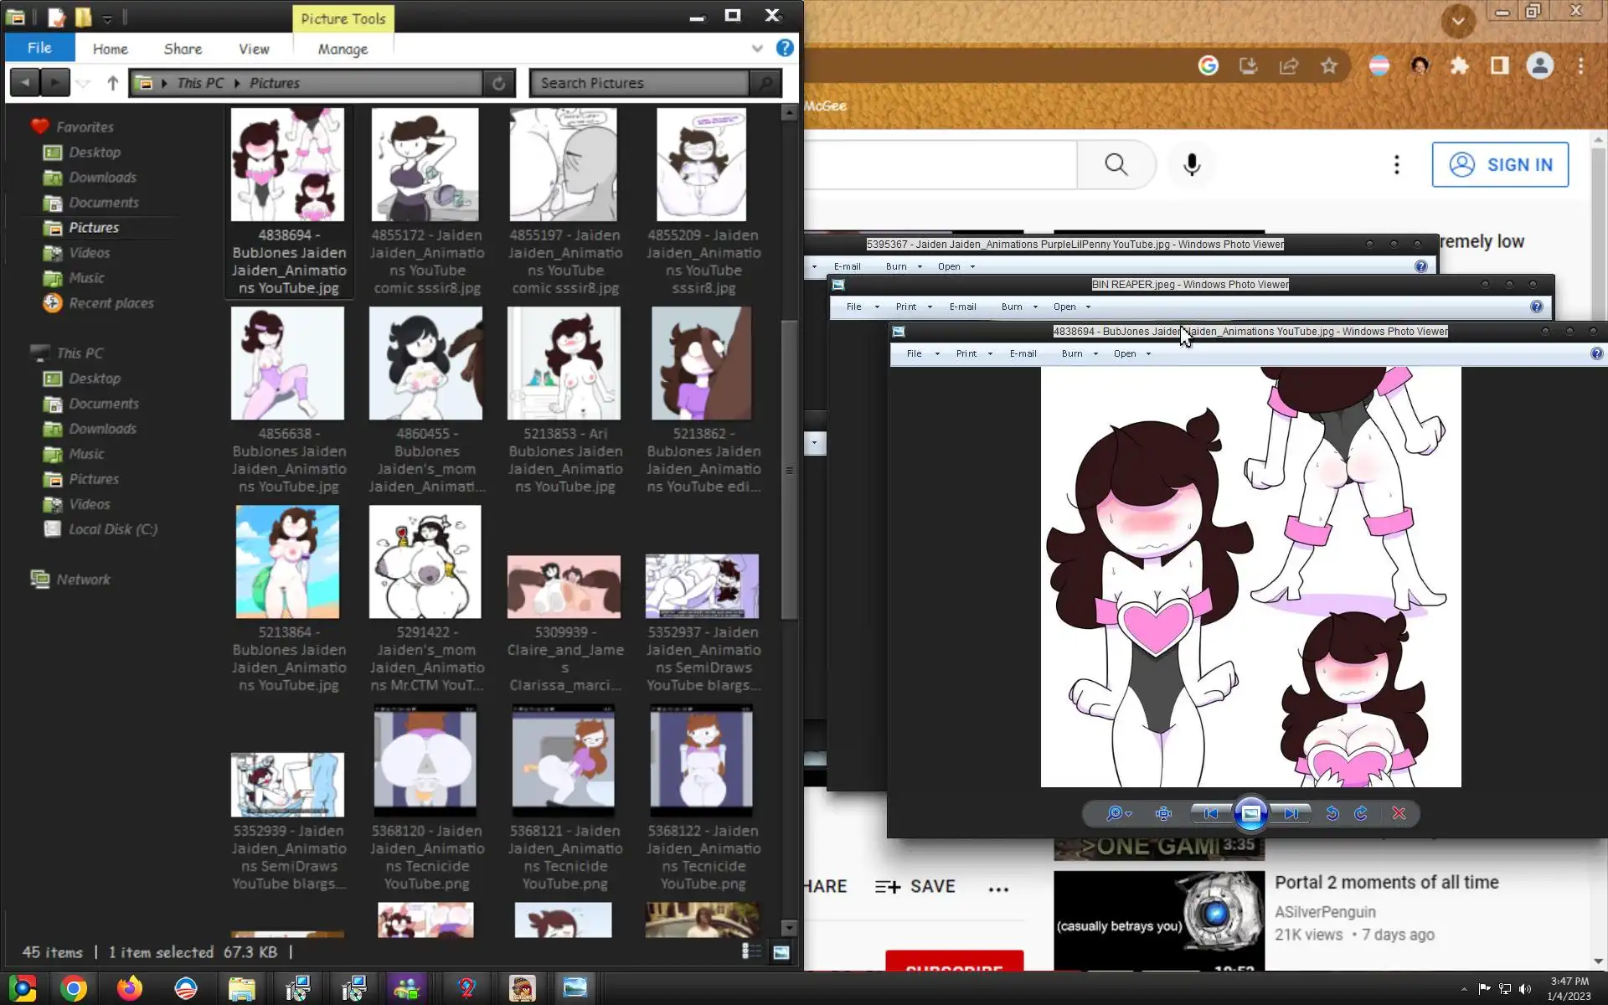Viewport: 1608px width, 1005px height.
Task: Open the front Photo Viewer's File dropdown
Action: point(921,353)
